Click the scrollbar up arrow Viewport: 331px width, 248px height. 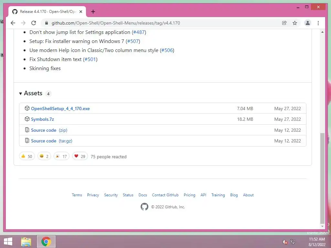pos(322,32)
